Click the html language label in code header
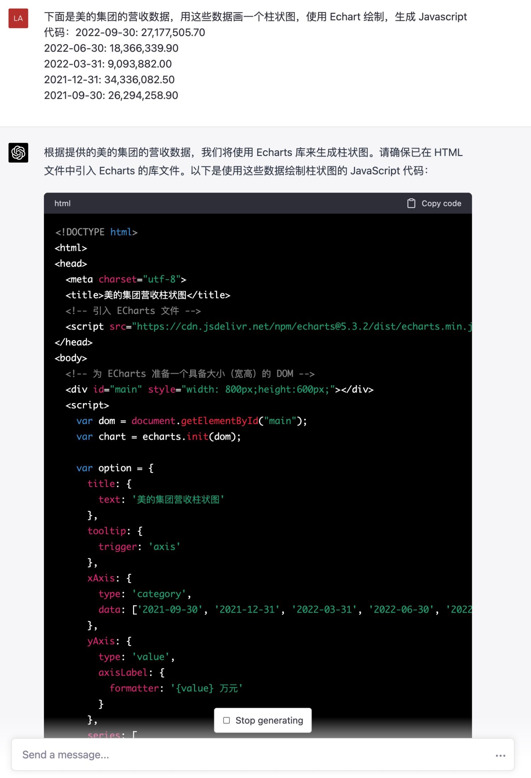The image size is (531, 778). (x=63, y=204)
